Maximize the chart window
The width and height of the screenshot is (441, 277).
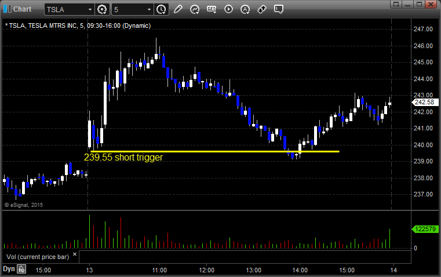click(x=419, y=4)
